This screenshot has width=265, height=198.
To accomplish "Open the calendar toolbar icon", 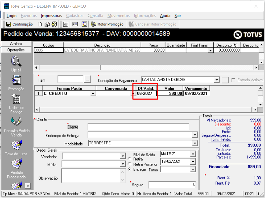I will point(66,24).
